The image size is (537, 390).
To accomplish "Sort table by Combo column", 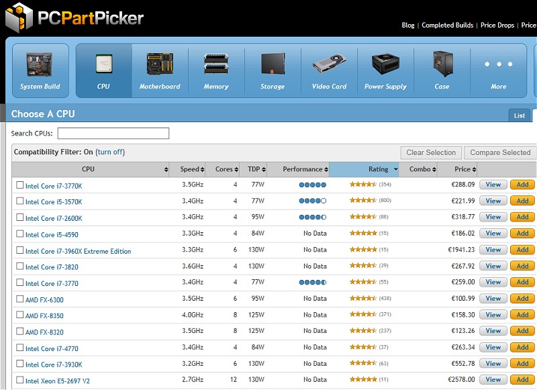I will [418, 169].
